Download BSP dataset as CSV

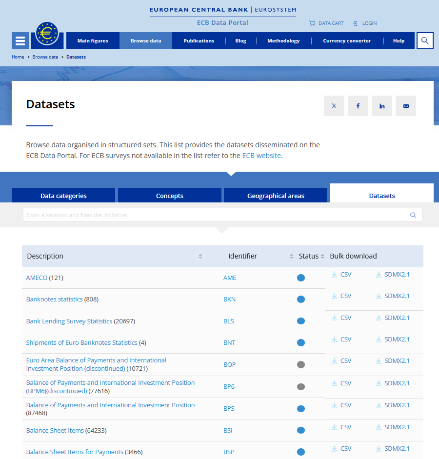point(341,448)
